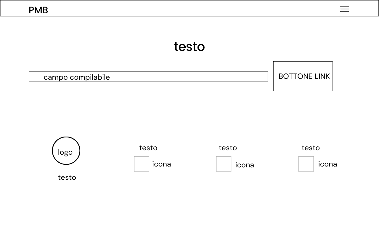Click the large testo heading
The height and width of the screenshot is (237, 379).
tap(189, 47)
